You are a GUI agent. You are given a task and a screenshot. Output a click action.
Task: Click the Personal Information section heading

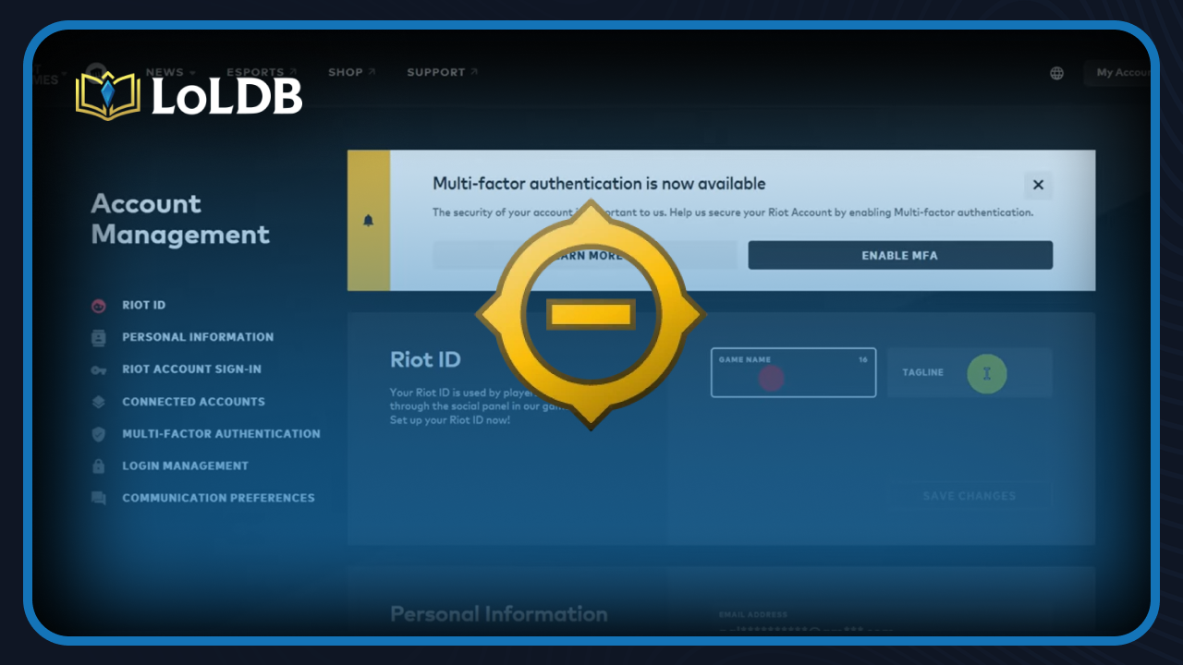499,614
